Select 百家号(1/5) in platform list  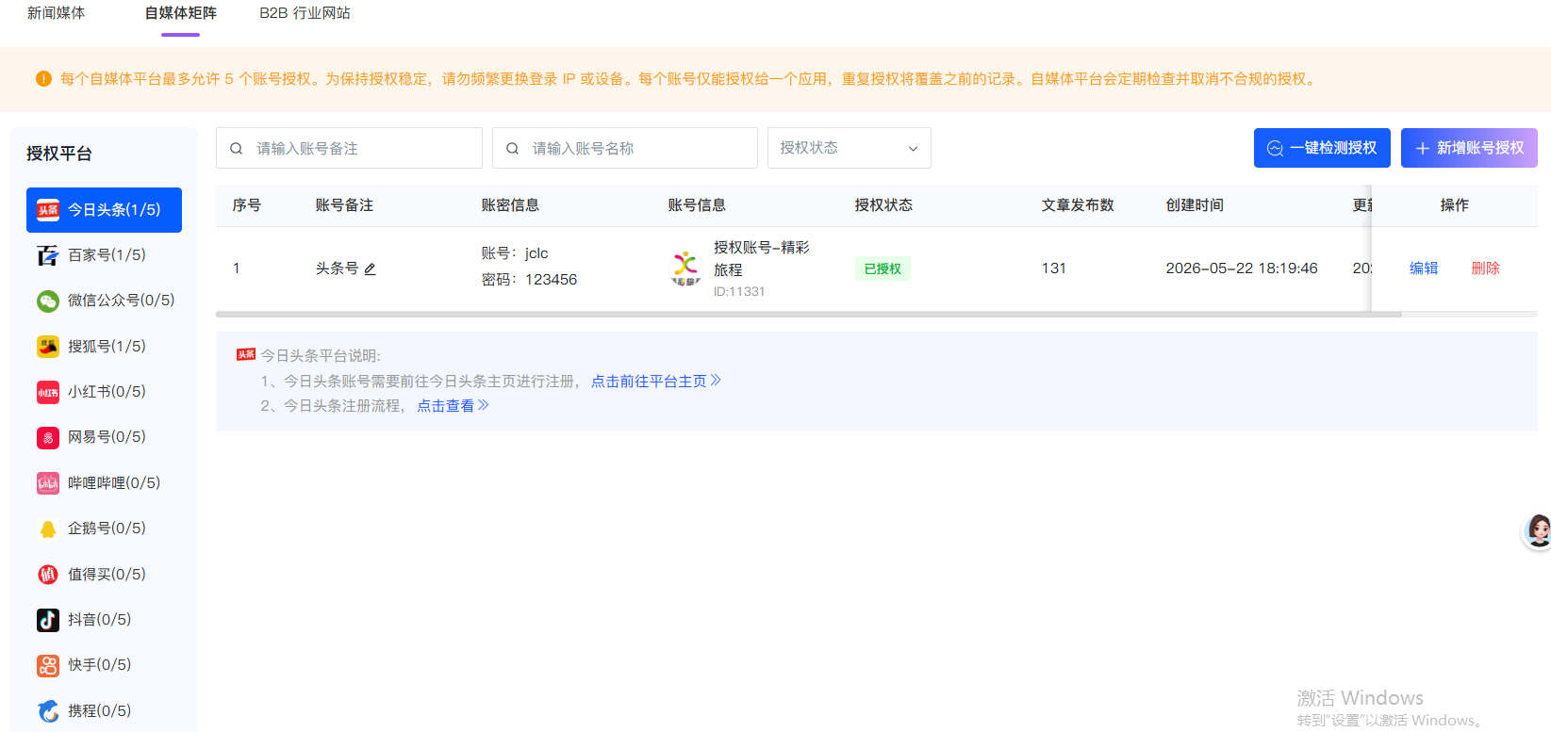[104, 255]
